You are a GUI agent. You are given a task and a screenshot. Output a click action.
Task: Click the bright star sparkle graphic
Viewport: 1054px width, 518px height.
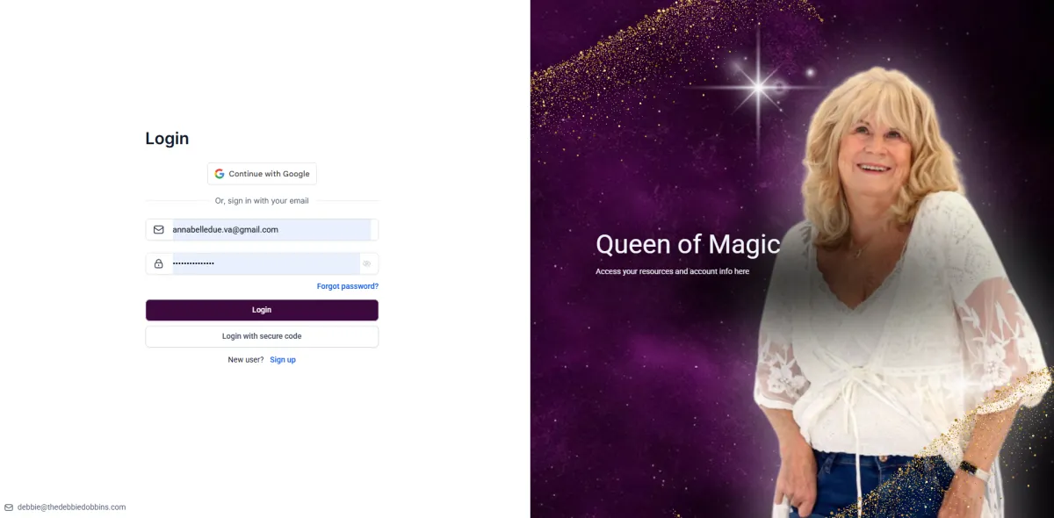click(757, 86)
